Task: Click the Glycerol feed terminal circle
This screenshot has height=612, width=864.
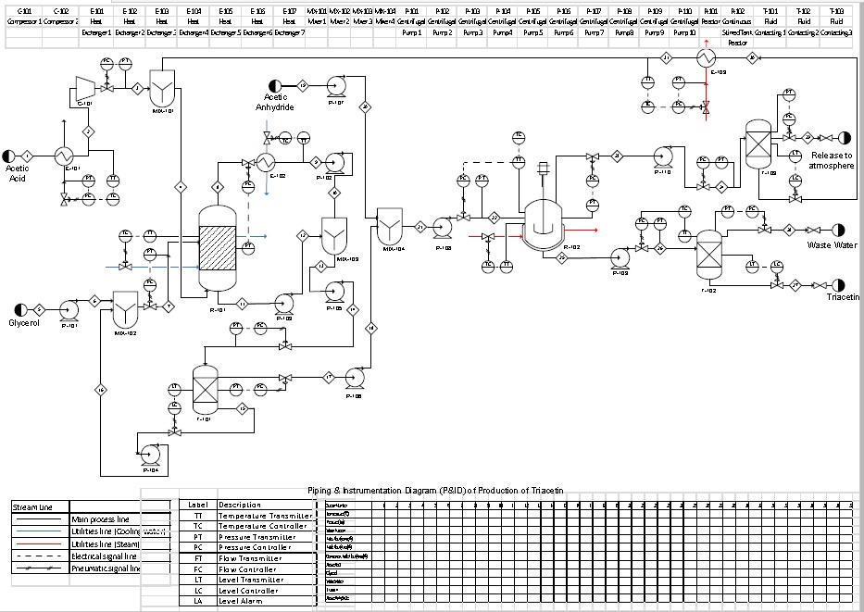Action: tap(20, 309)
